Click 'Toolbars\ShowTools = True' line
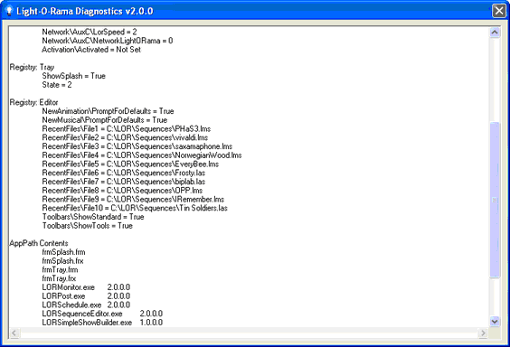 coord(87,225)
